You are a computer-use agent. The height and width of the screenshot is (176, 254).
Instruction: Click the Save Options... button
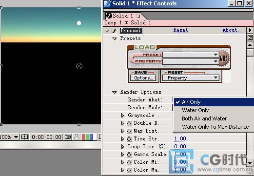click(143, 78)
